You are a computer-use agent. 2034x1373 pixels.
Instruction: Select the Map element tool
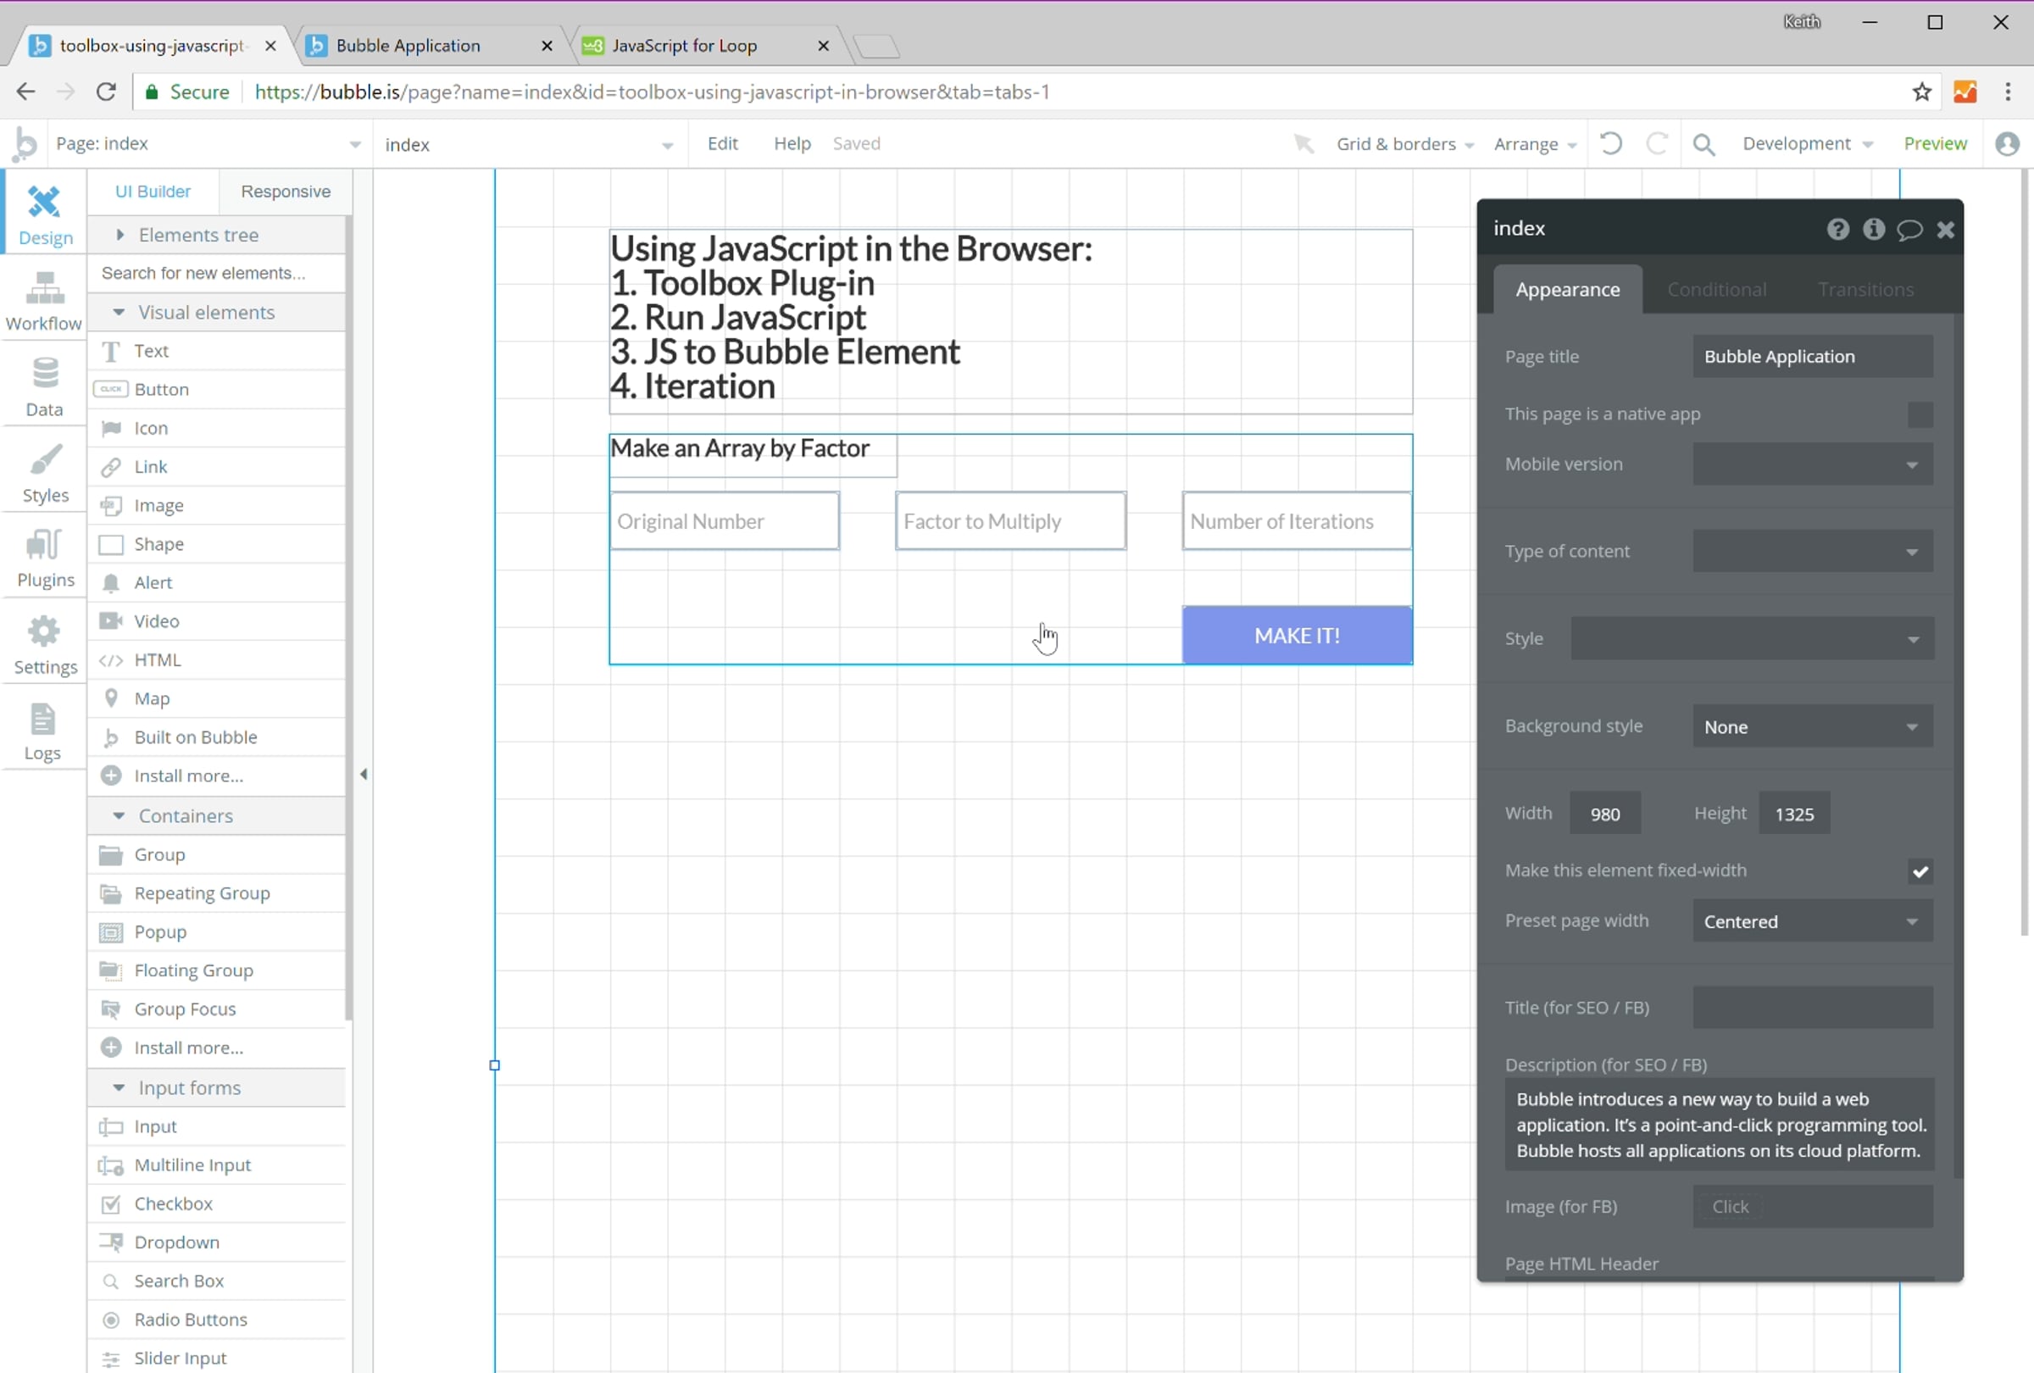pyautogui.click(x=215, y=698)
